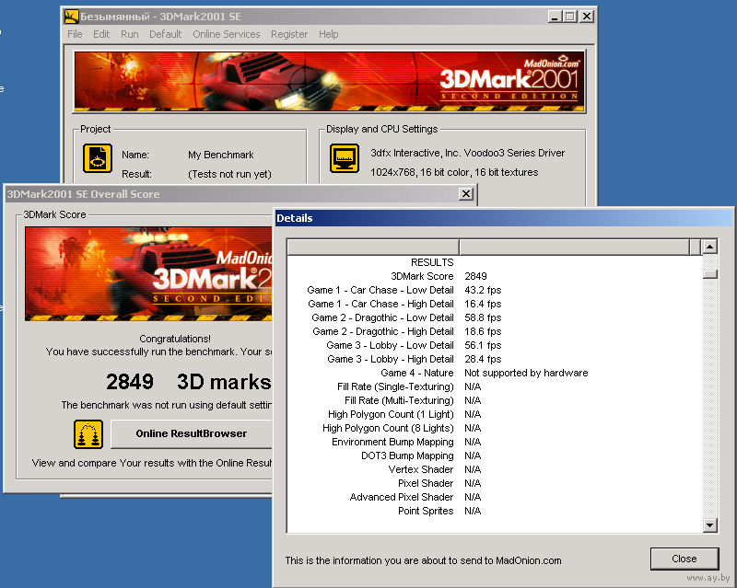Open the File menu

[75, 34]
